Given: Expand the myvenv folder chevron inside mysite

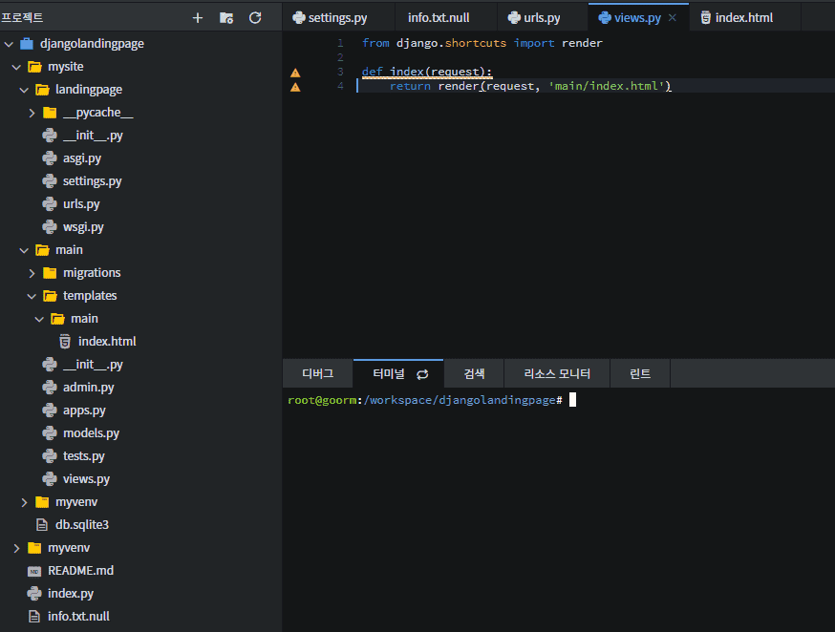Looking at the screenshot, I should tap(24, 502).
